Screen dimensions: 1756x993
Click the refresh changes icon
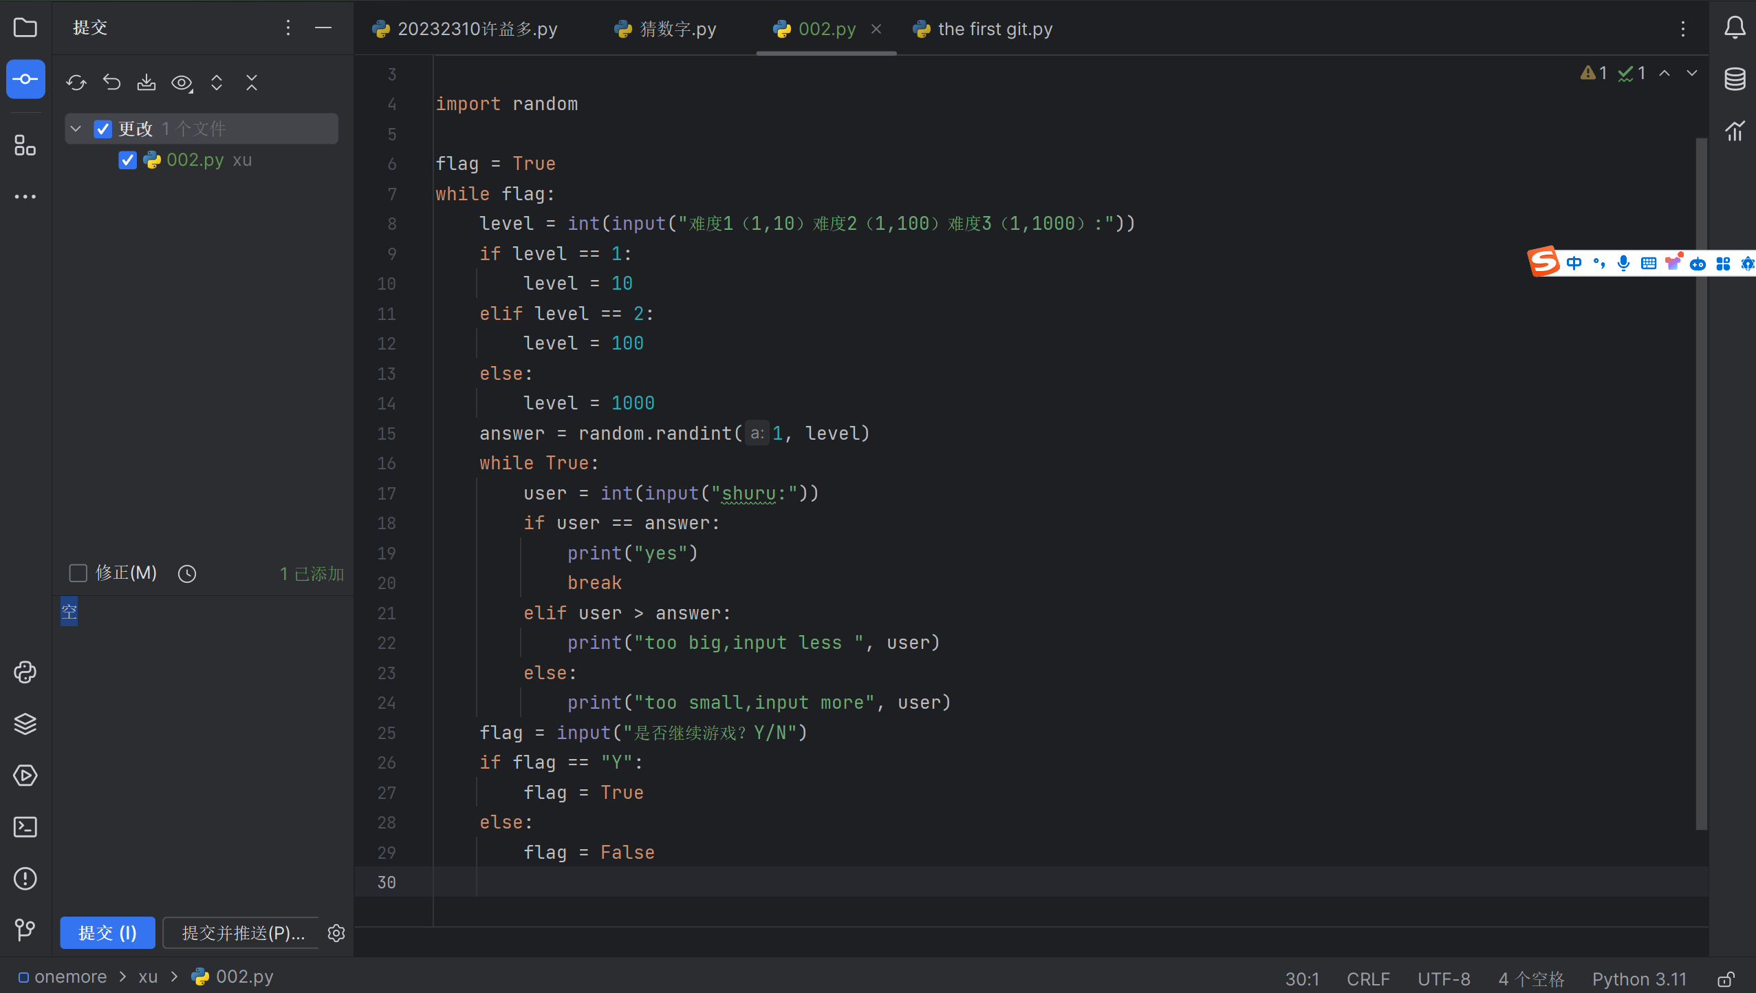point(76,83)
